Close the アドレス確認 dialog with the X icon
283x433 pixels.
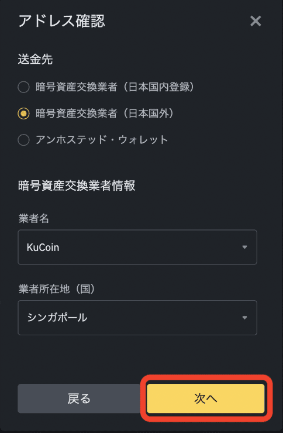tap(256, 21)
